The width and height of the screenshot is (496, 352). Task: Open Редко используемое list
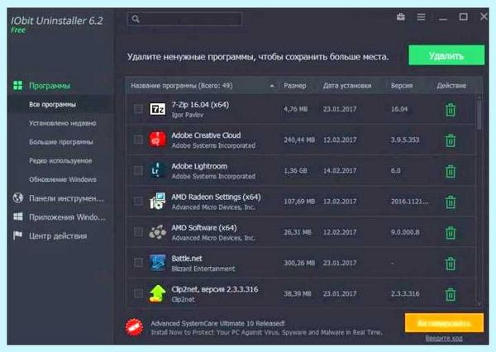[x=60, y=161]
